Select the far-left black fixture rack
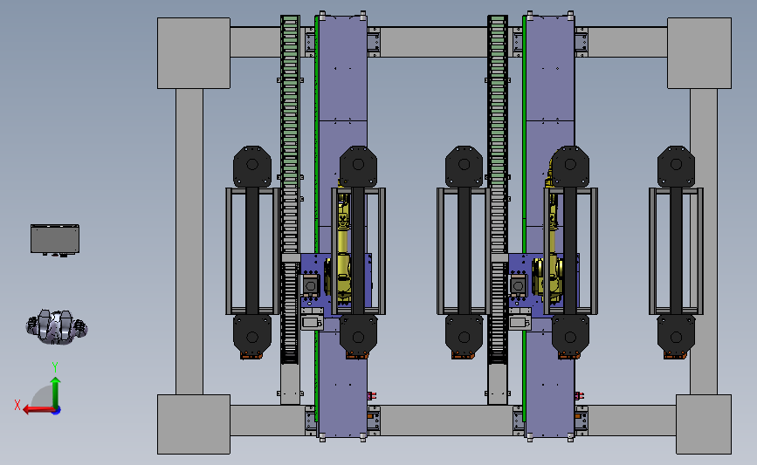 click(x=252, y=252)
